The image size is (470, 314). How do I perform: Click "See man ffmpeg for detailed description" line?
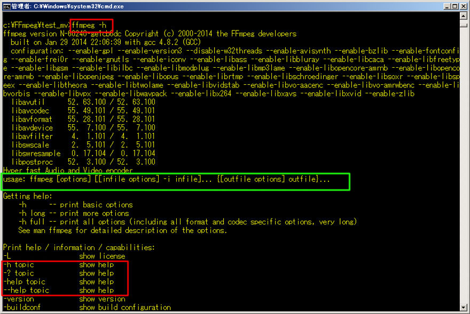tap(123, 230)
